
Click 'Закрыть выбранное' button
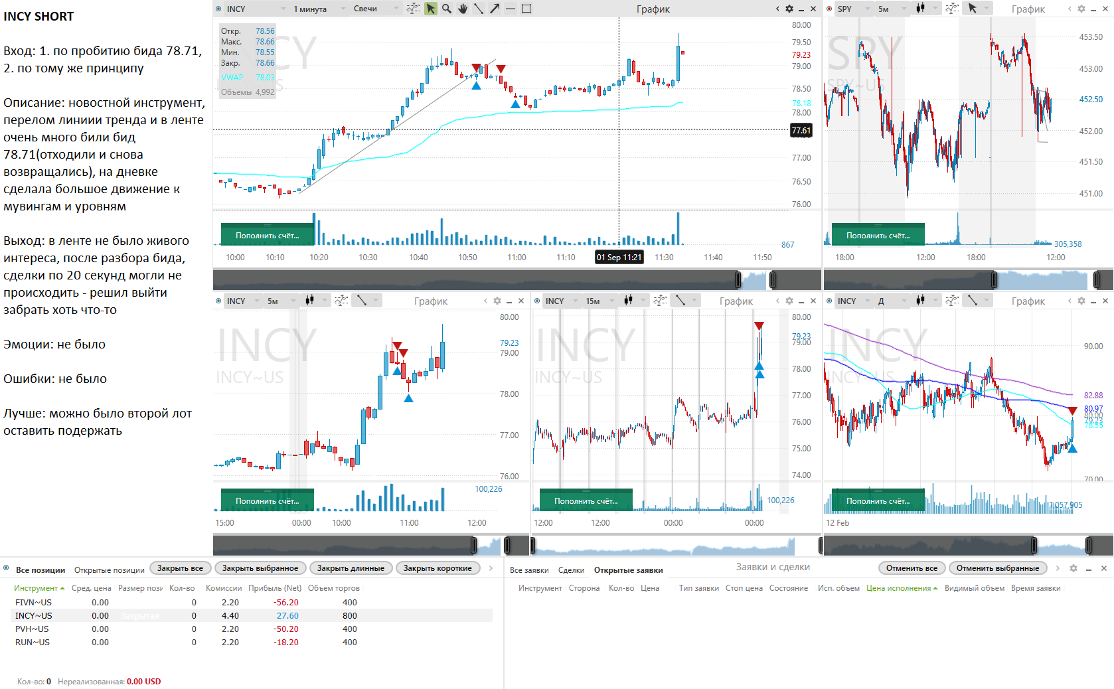click(260, 568)
